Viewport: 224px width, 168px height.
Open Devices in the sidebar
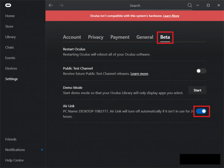(11, 68)
